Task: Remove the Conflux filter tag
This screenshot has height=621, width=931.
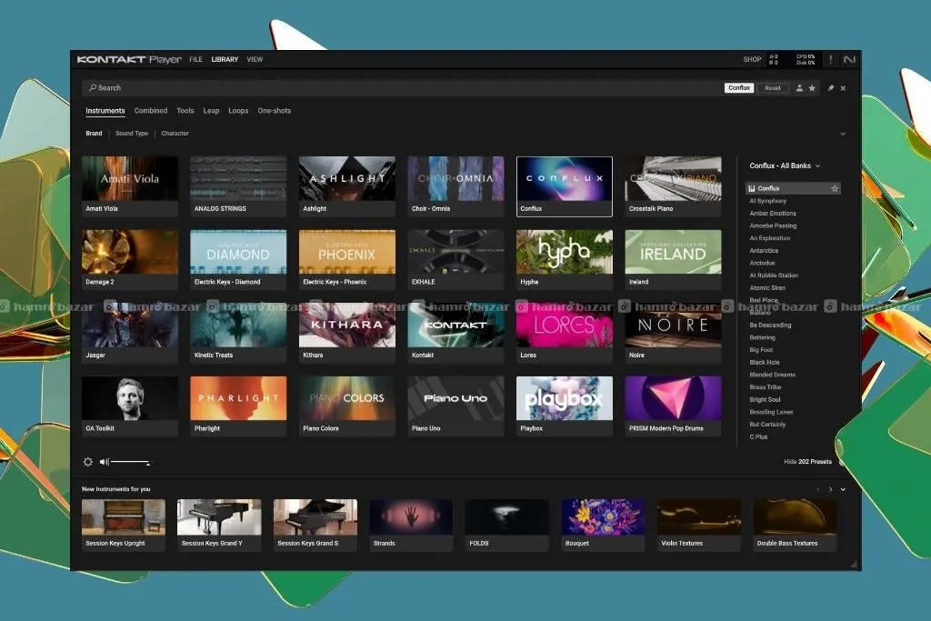Action: pyautogui.click(x=739, y=88)
